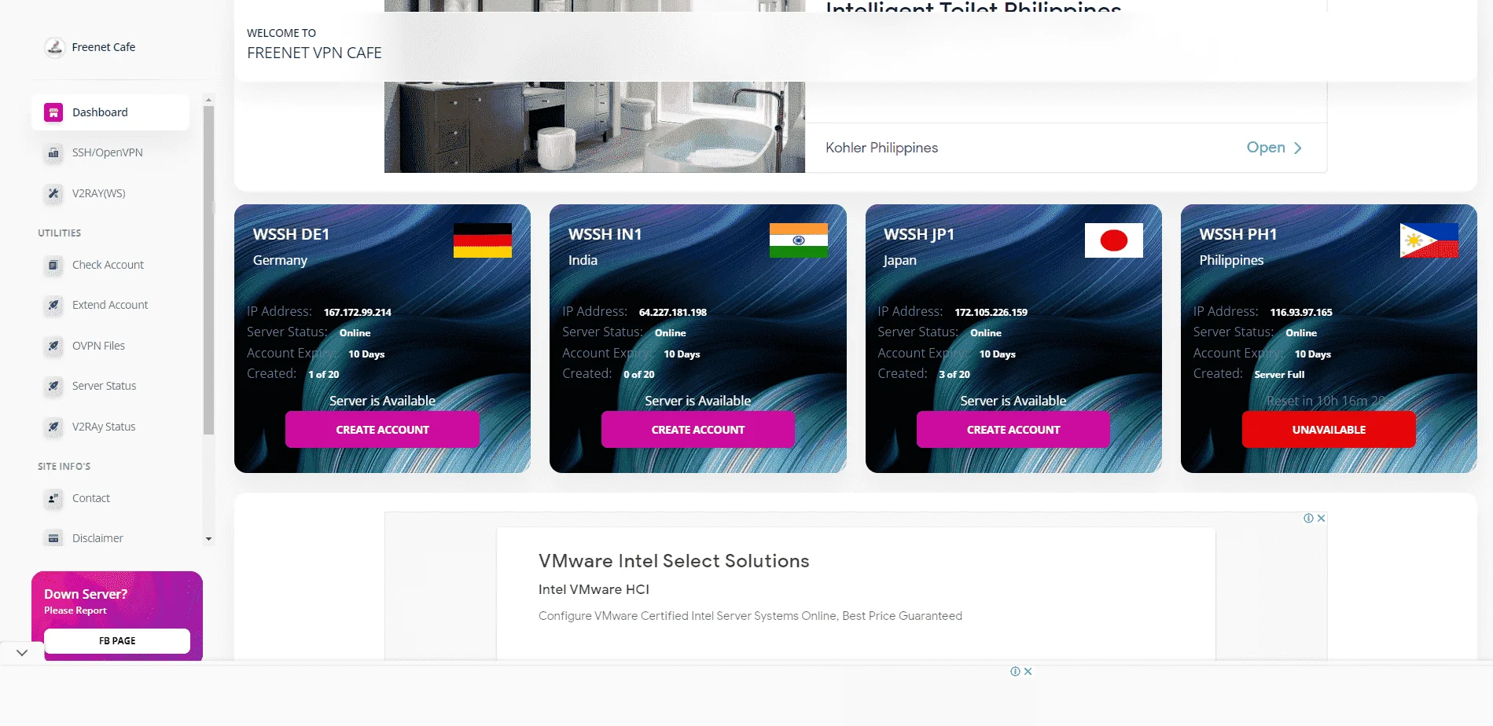1493x726 pixels.
Task: Create account on WSSH JP1 Japan
Action: 1013,430
